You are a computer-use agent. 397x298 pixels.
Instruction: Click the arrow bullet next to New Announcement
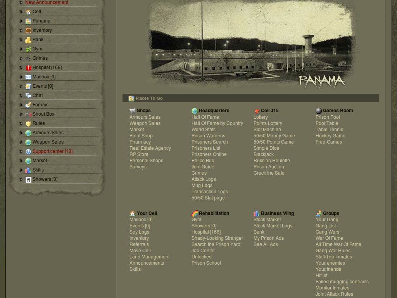click(x=21, y=3)
